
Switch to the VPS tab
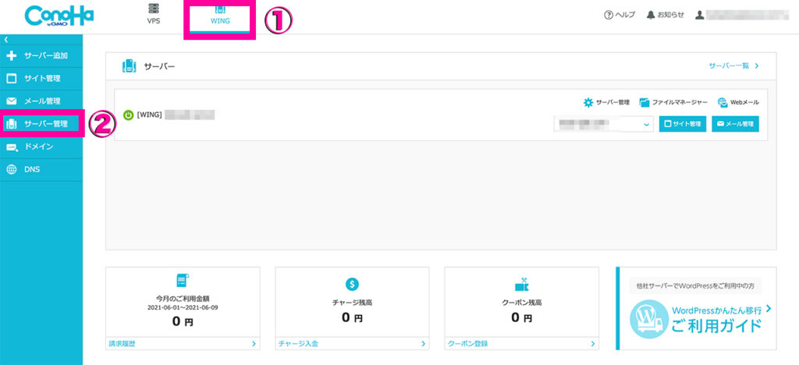tap(154, 15)
